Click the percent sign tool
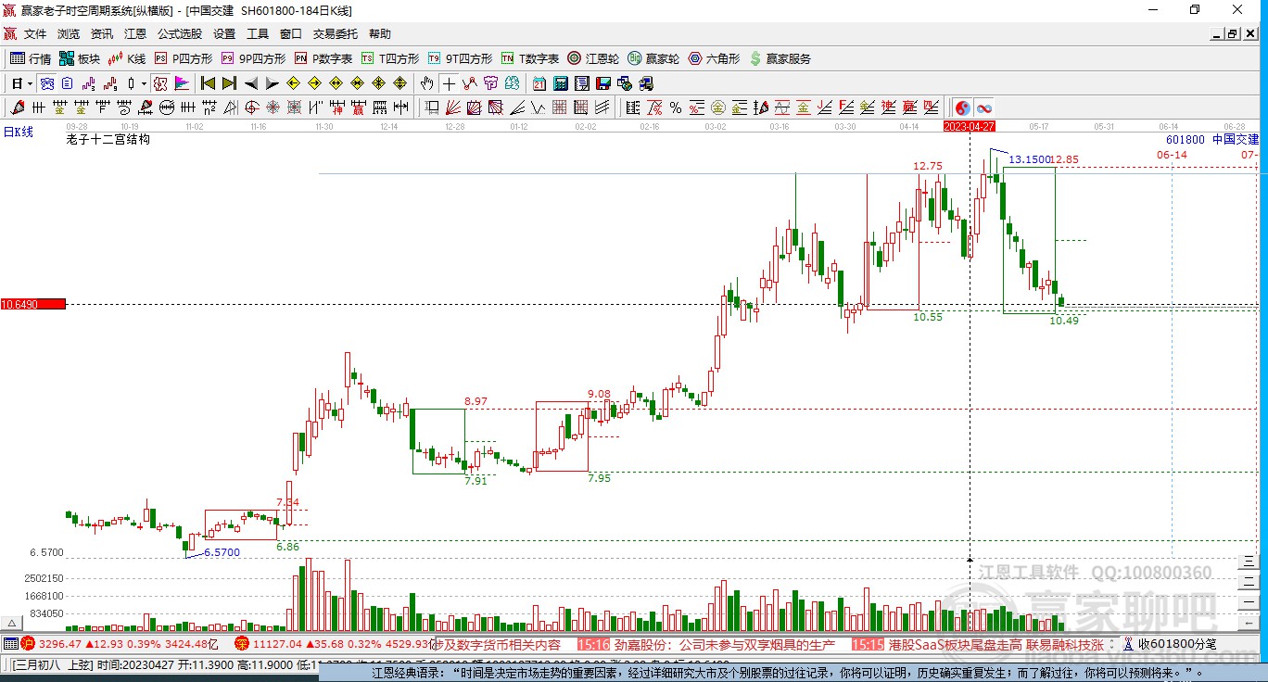The width and height of the screenshot is (1268, 682). click(676, 107)
